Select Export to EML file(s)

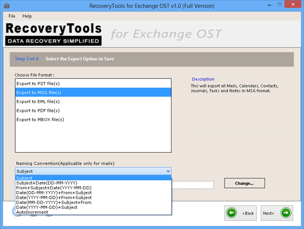(x=93, y=102)
